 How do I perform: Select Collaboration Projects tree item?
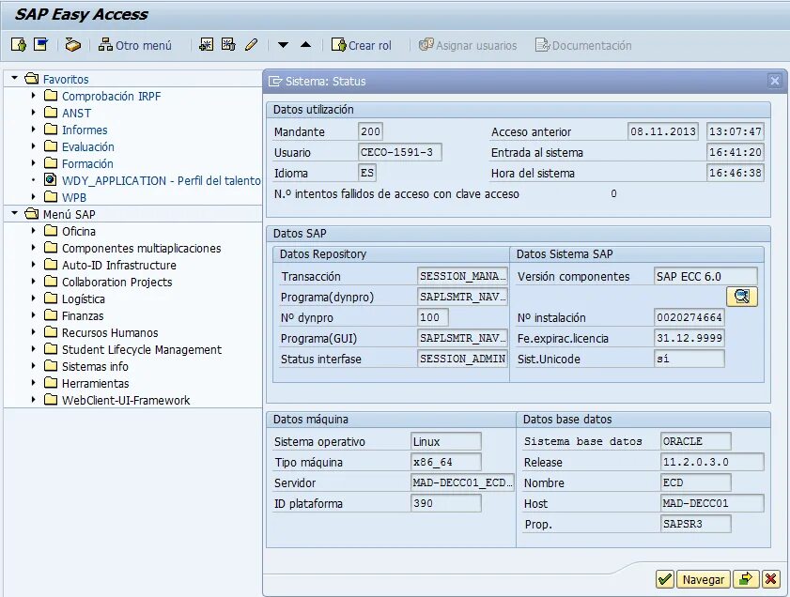pos(116,282)
